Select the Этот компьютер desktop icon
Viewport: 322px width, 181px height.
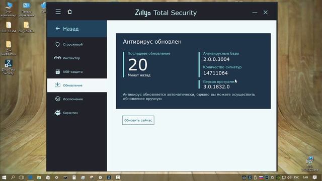pyautogui.click(x=9, y=9)
